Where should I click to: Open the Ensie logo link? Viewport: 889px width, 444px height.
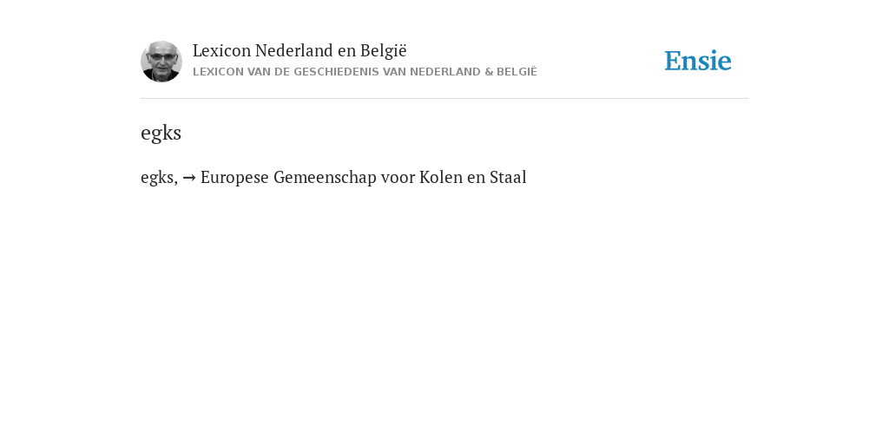click(697, 62)
